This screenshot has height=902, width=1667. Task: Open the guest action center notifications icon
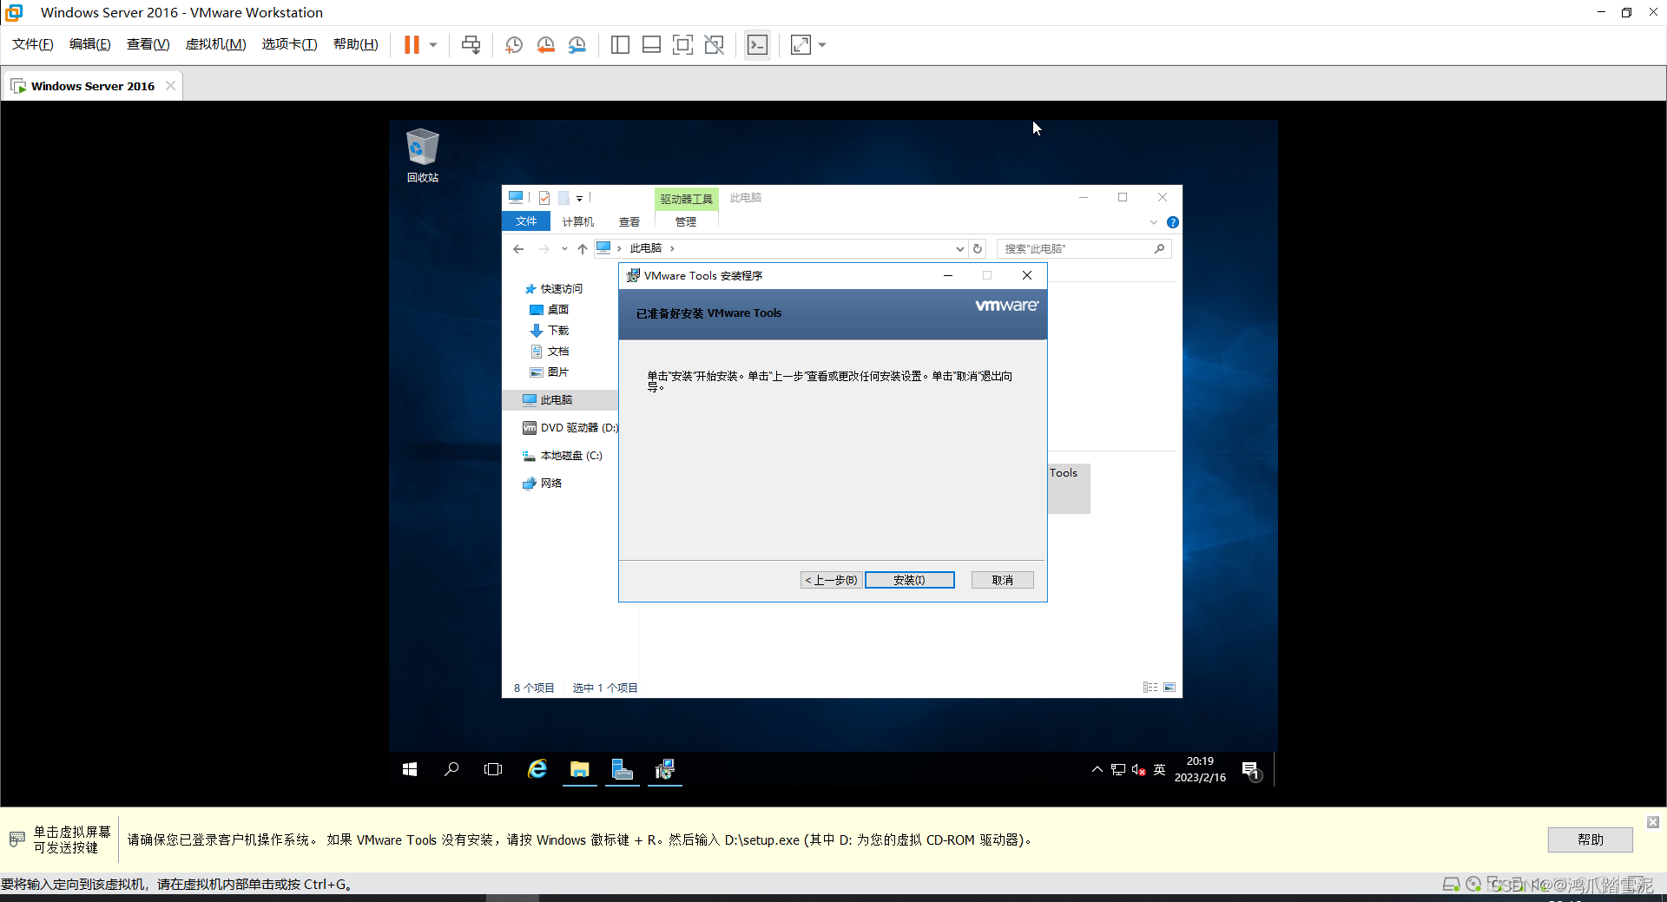1251,770
